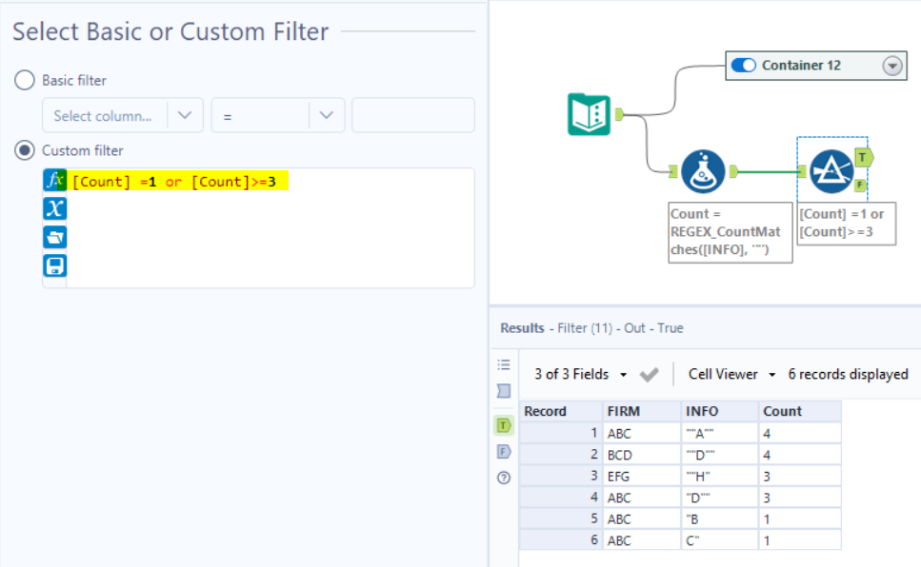Open the results metadata icon
Viewport: 921px width, 567px height.
[x=504, y=391]
